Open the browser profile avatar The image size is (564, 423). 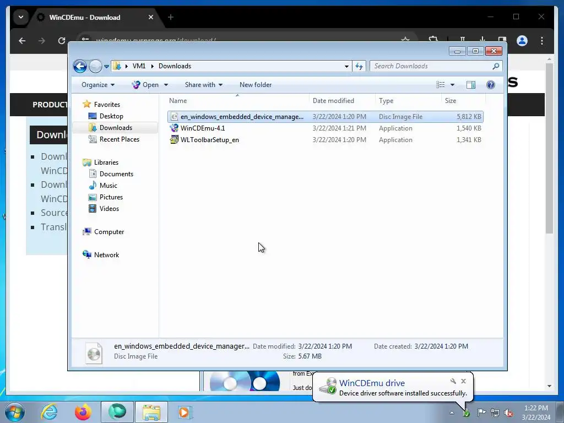click(522, 41)
